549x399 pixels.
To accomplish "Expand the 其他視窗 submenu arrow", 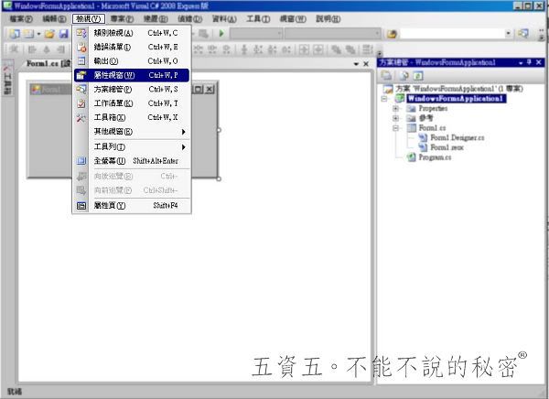I will coord(184,132).
